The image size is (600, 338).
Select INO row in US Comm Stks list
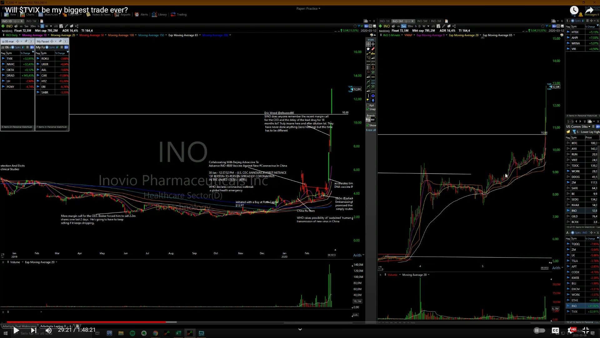(582, 211)
